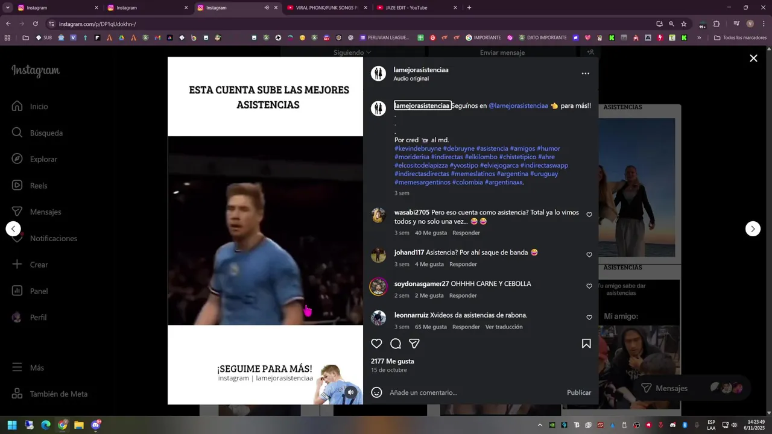
Task: Play the video in post
Action: click(x=265, y=231)
